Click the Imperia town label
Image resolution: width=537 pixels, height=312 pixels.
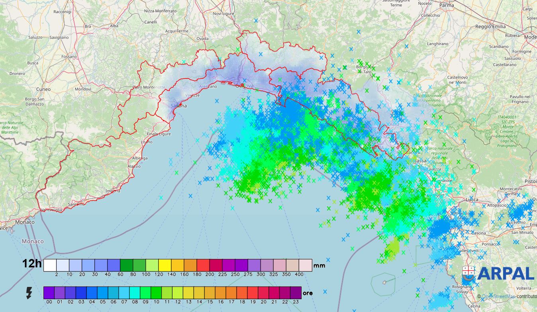[113, 191]
